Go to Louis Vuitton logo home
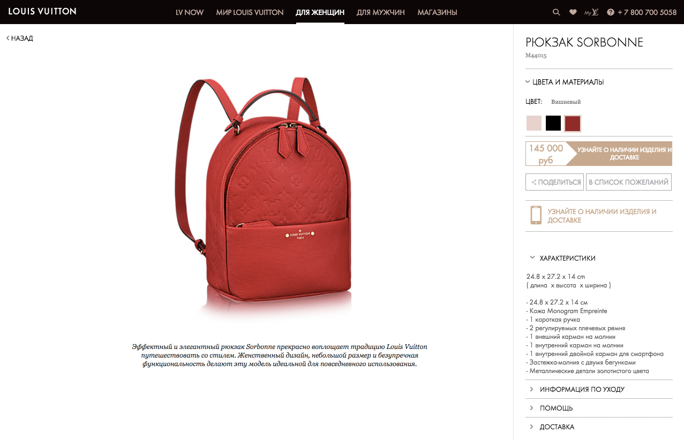The height and width of the screenshot is (440, 684). pos(42,11)
